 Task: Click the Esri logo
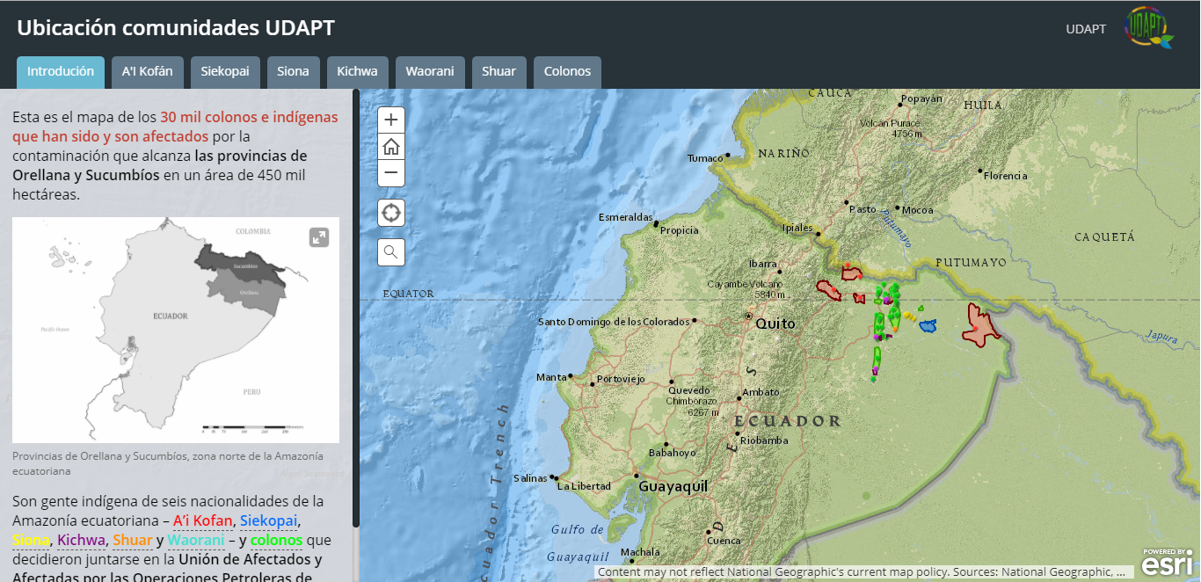click(x=1168, y=561)
